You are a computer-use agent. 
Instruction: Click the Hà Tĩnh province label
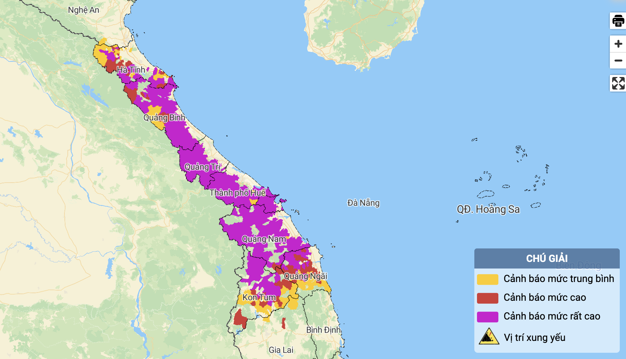click(x=131, y=70)
